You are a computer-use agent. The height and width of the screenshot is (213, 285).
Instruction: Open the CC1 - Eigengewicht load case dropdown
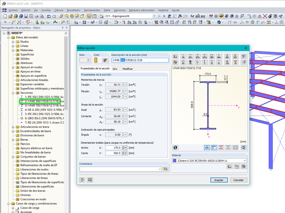(x=154, y=16)
